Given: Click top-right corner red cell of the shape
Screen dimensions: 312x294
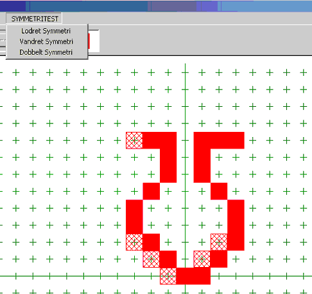Looking at the screenshot, I should [236, 140].
